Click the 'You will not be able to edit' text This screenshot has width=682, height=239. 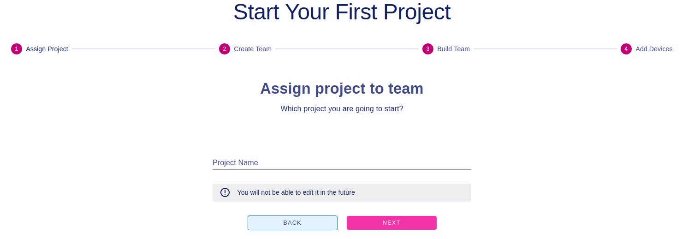296,192
